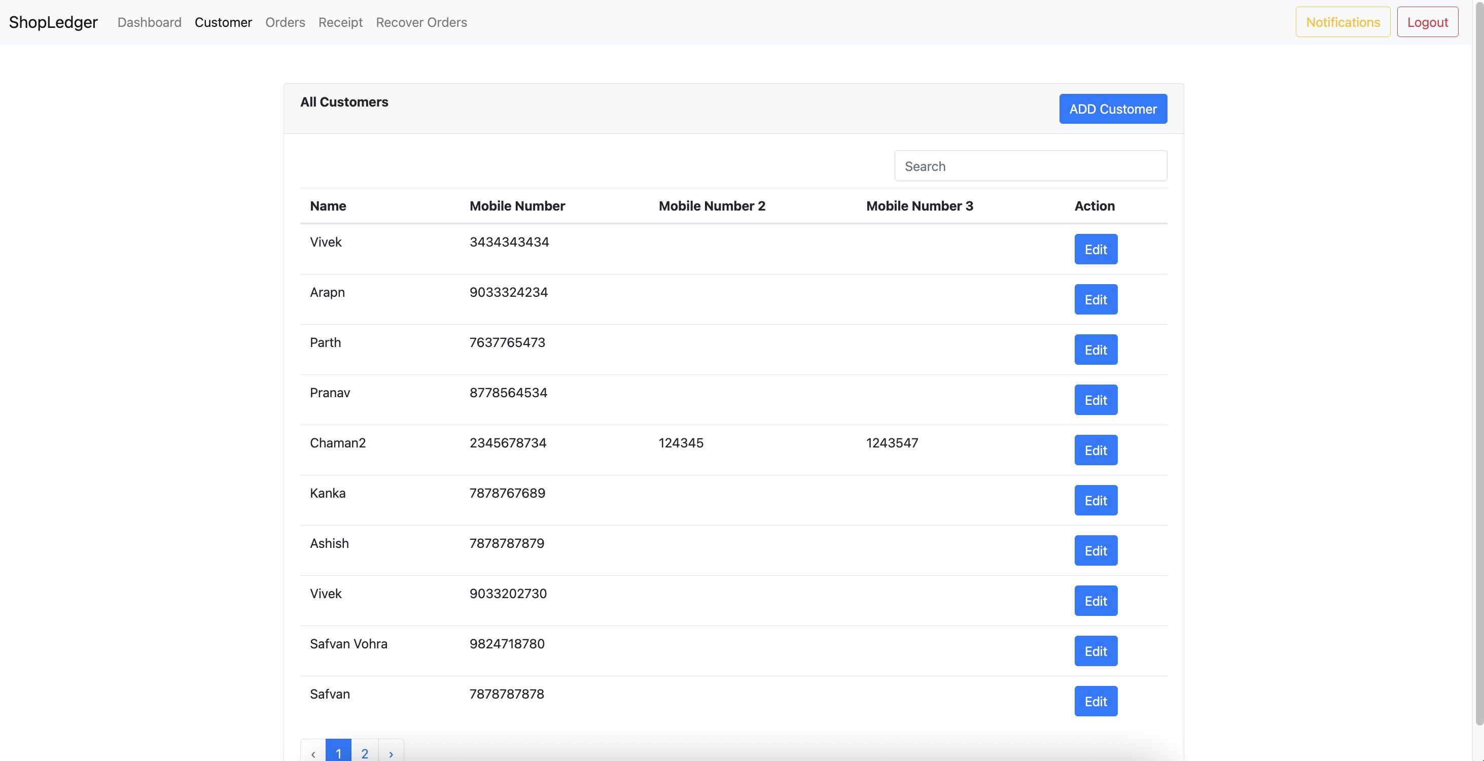Go to Recover Orders page
This screenshot has height=761, width=1484.
tap(421, 22)
